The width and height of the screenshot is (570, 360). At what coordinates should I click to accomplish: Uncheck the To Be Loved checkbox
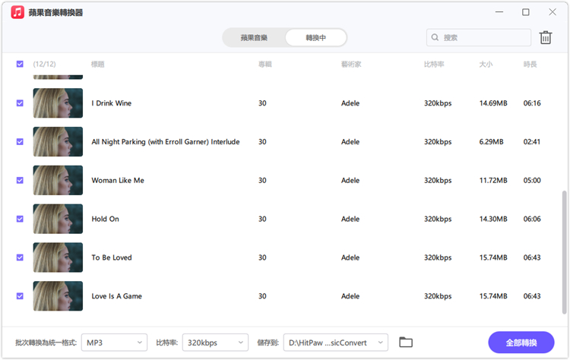click(x=20, y=257)
